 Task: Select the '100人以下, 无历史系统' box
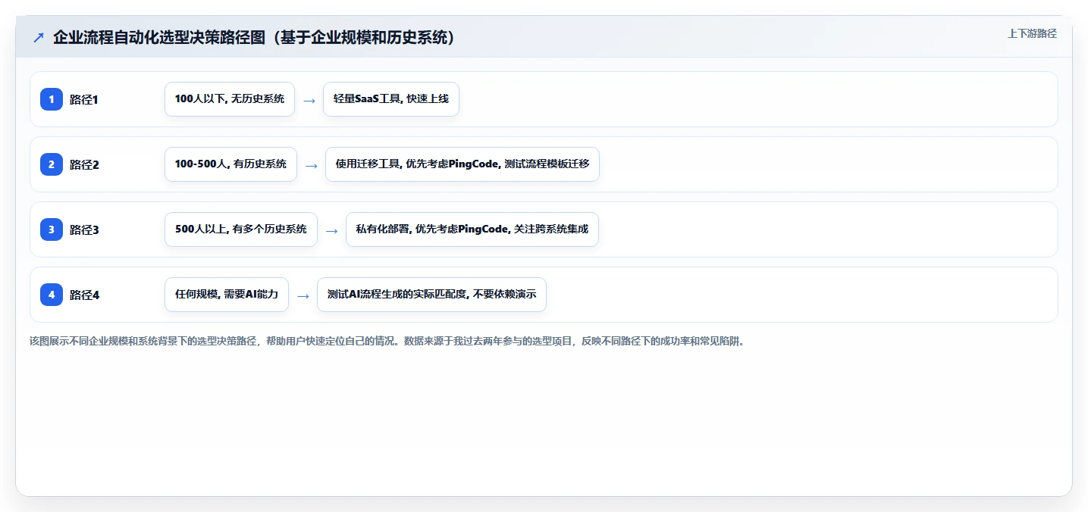click(230, 99)
